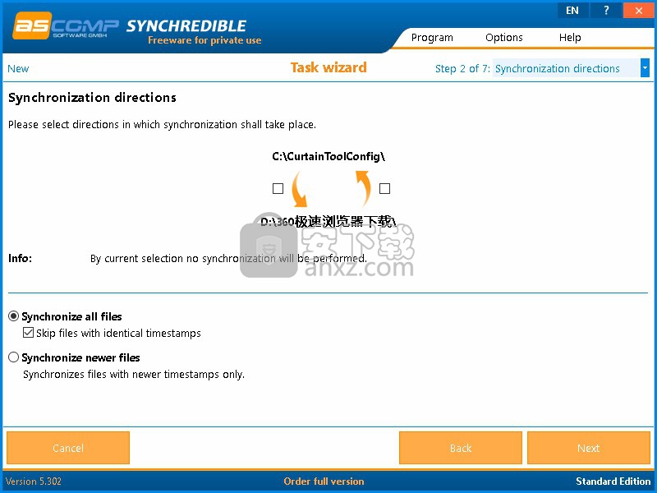Uncheck Skip files with identical timestamps
The height and width of the screenshot is (493, 657).
point(28,333)
